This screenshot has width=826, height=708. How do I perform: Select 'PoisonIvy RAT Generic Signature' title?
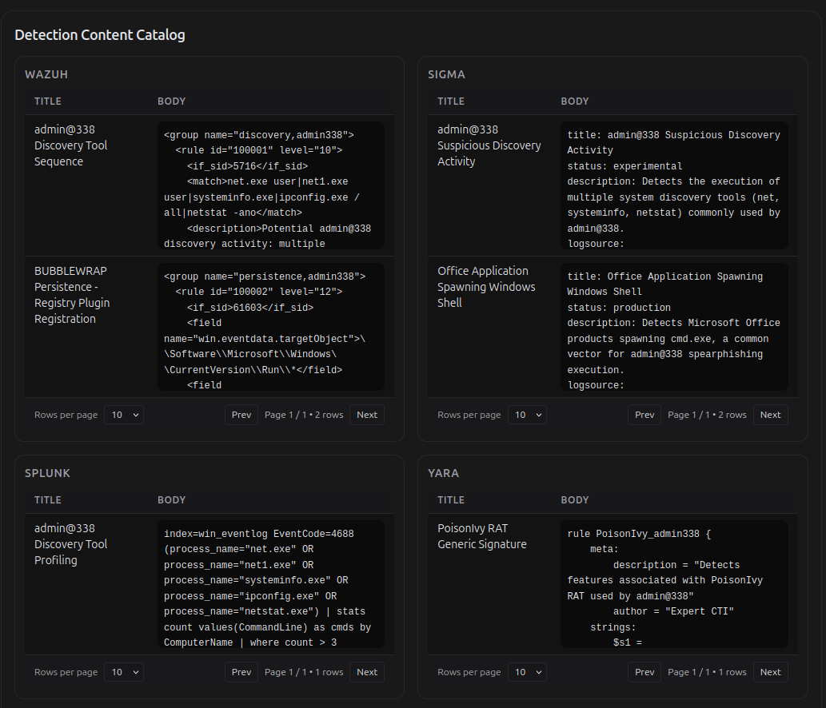click(482, 536)
